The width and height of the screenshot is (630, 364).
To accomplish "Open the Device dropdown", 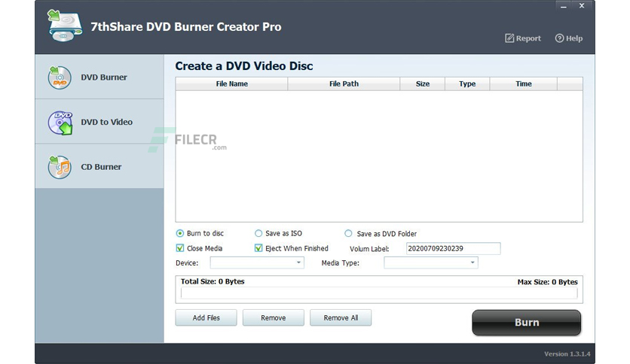I will (257, 262).
